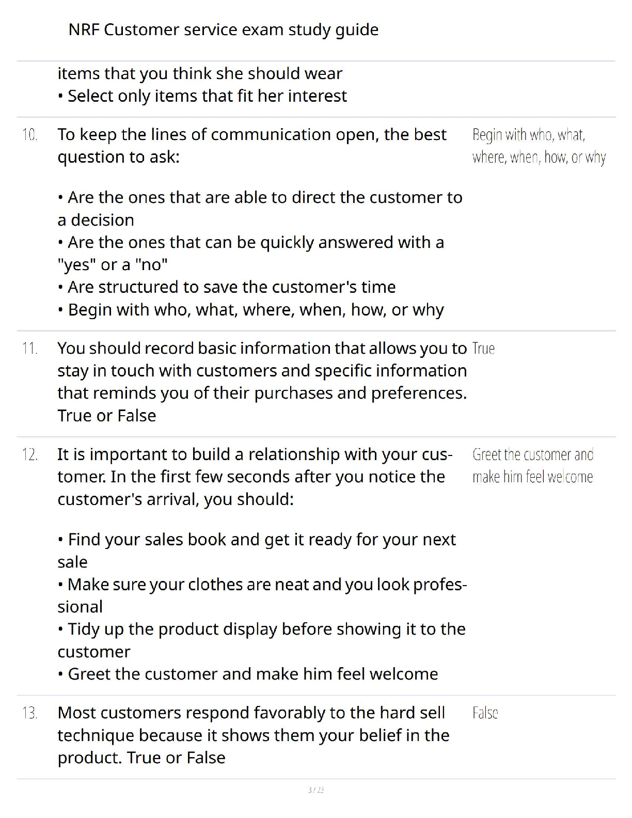
Task: Select 'Find your sales book' bullet option
Action: pyautogui.click(x=256, y=550)
